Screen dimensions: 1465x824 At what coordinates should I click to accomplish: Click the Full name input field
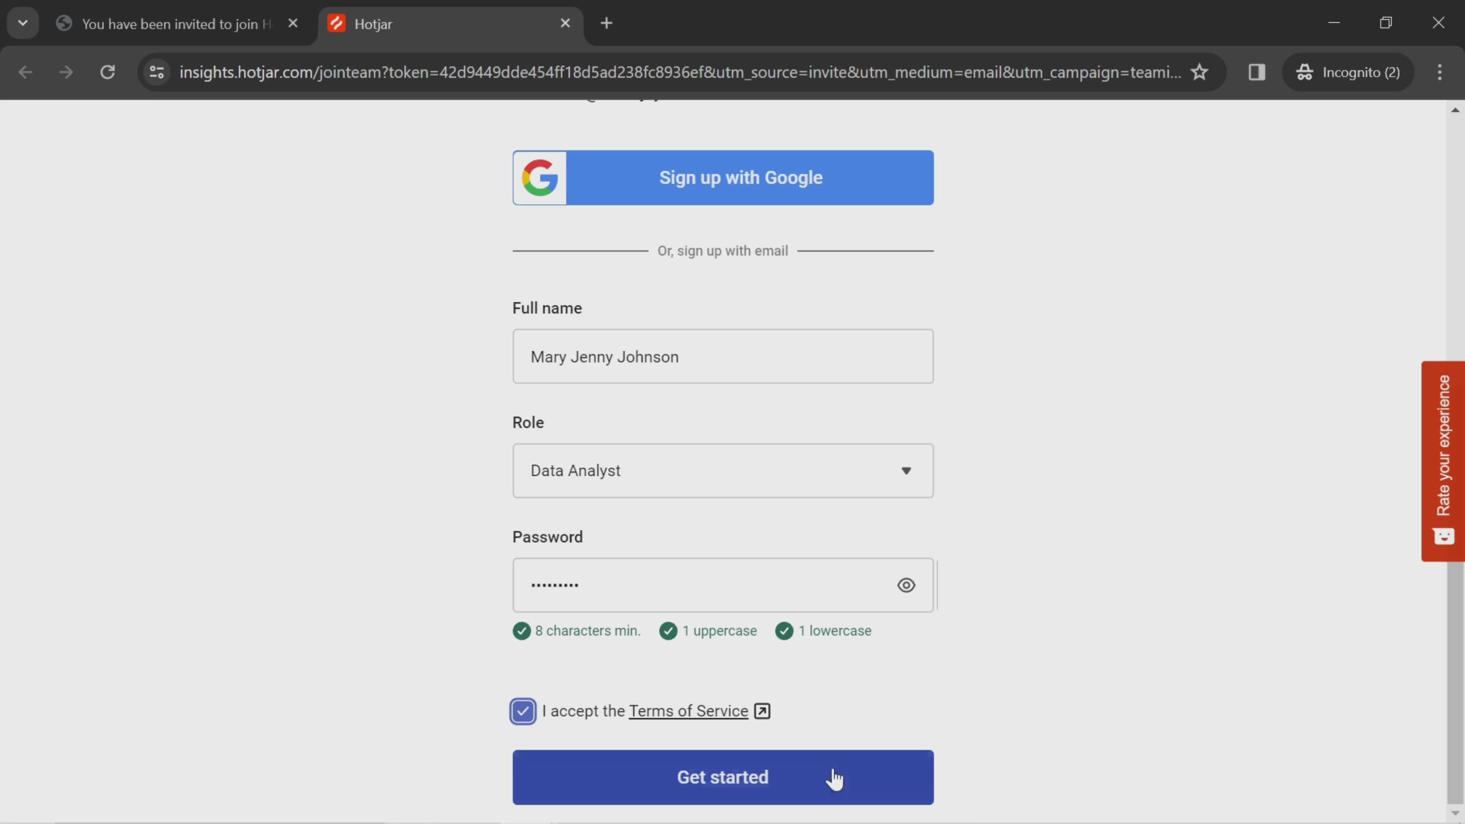[x=723, y=356]
